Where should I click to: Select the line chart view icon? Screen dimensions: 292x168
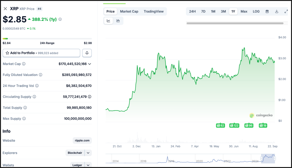[109, 21]
